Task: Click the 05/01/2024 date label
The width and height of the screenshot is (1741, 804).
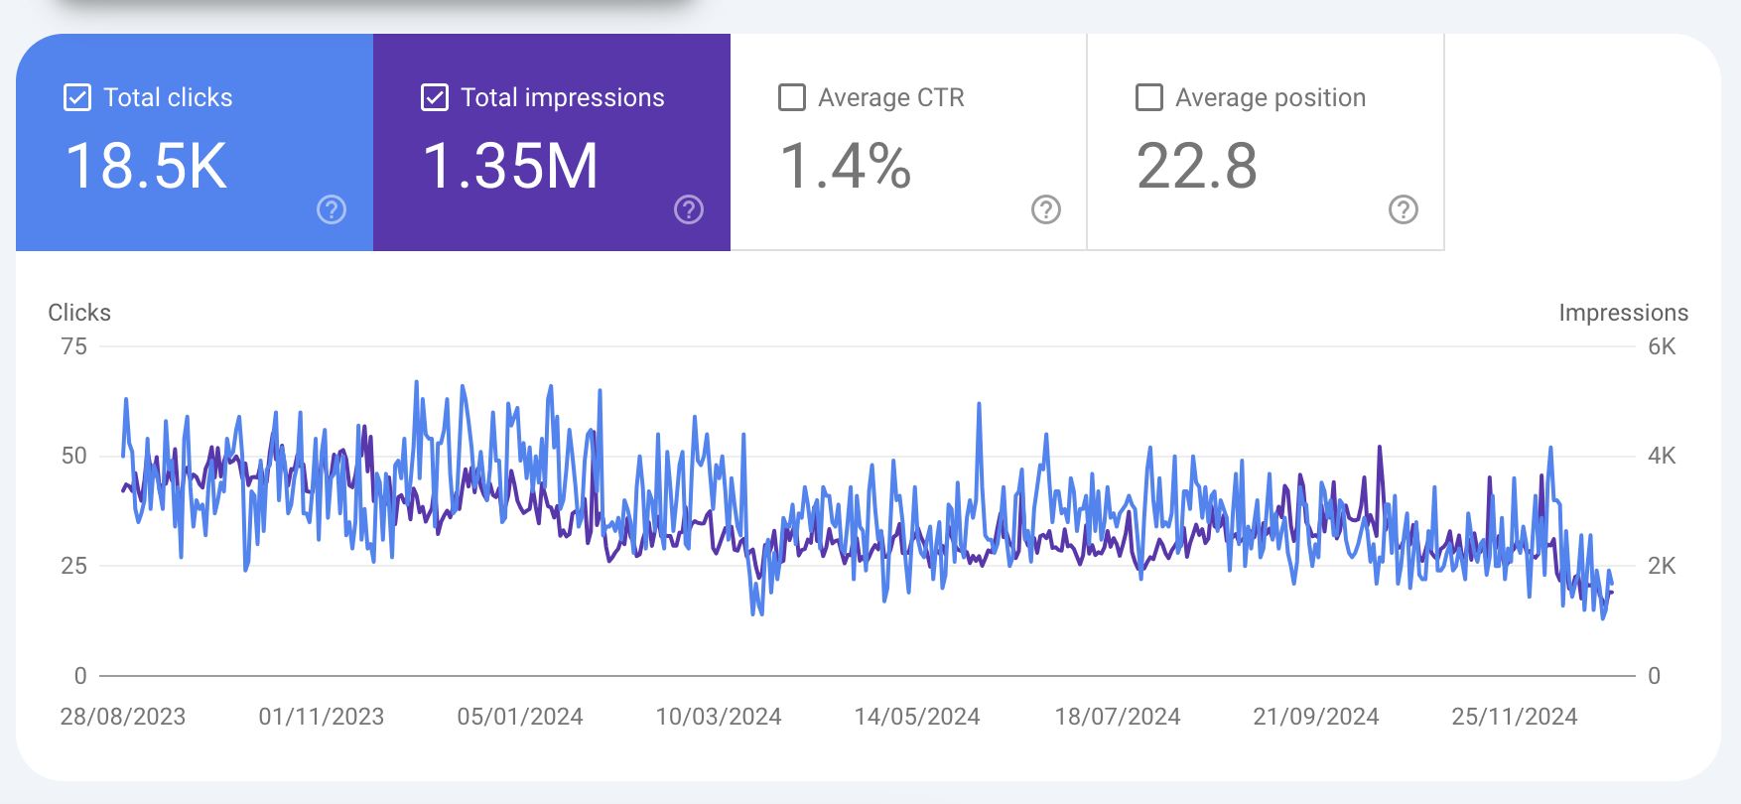Action: tap(520, 717)
